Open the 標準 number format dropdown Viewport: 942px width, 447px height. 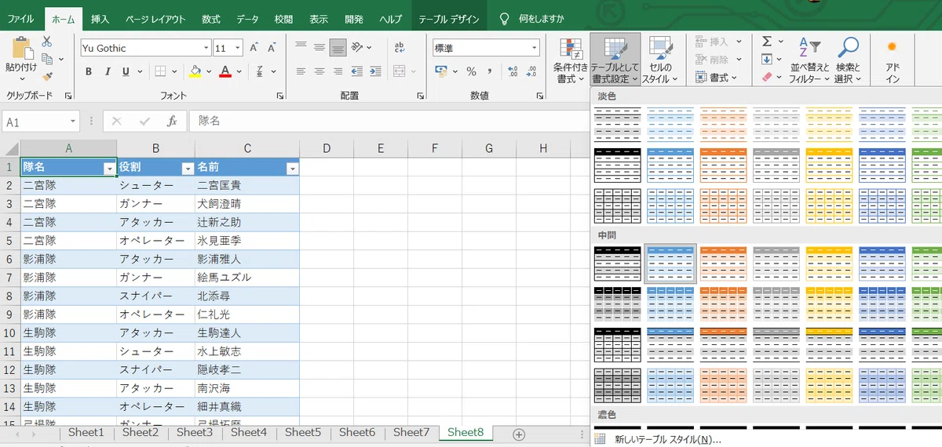[535, 48]
